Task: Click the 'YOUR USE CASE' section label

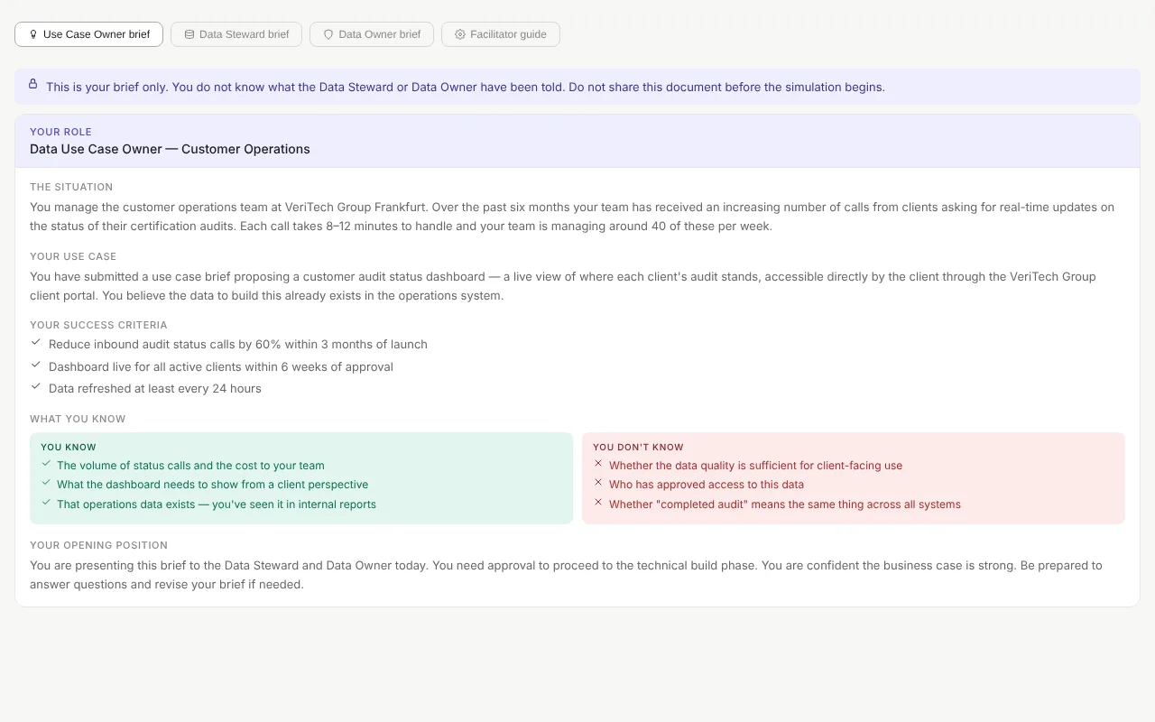Action: click(x=73, y=256)
